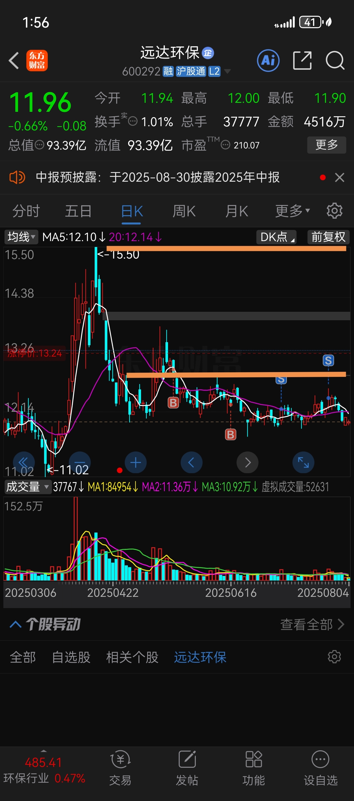Tap info icon beside 总值
The width and height of the screenshot is (354, 801).
coord(39,145)
